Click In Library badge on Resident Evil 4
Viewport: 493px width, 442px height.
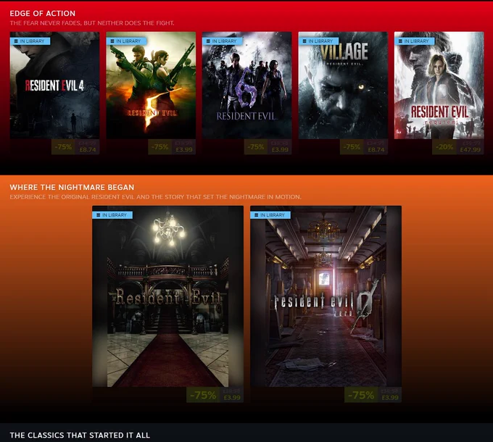pos(30,41)
